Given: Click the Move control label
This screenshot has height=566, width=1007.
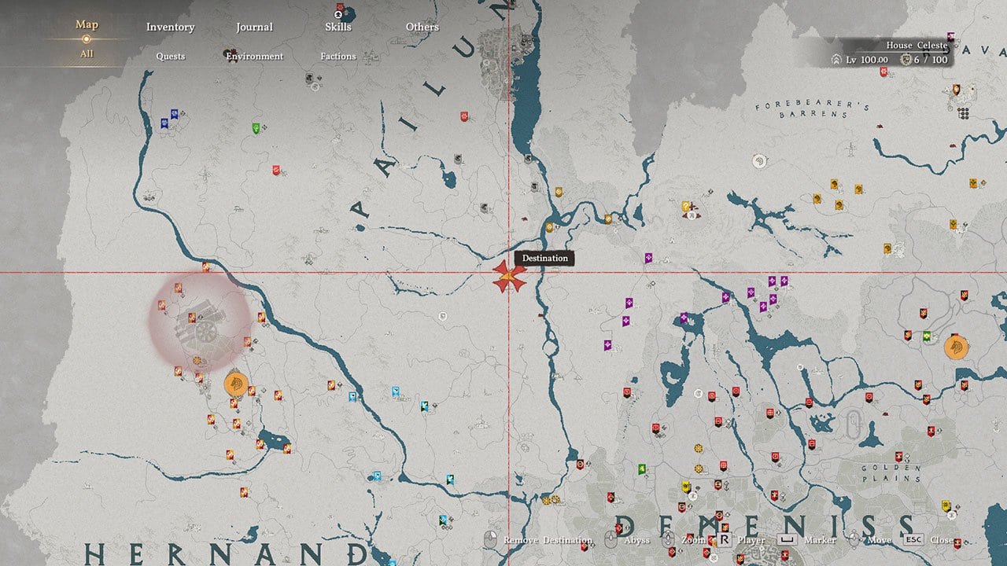Looking at the screenshot, I should [x=880, y=541].
